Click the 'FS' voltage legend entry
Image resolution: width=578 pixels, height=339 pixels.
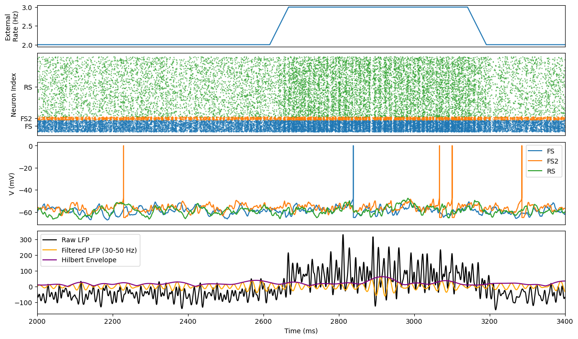pos(551,151)
